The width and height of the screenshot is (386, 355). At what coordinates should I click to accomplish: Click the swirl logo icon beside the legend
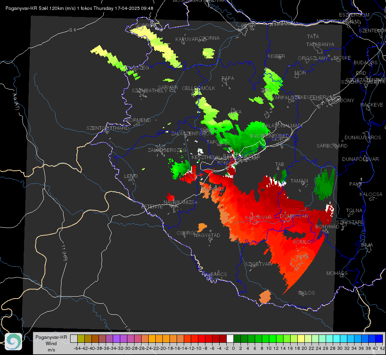pyautogui.click(x=13, y=342)
